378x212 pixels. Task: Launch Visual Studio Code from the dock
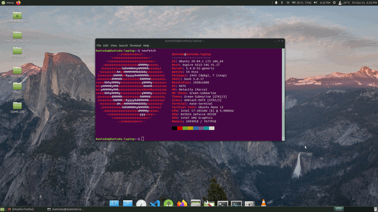tap(155, 204)
